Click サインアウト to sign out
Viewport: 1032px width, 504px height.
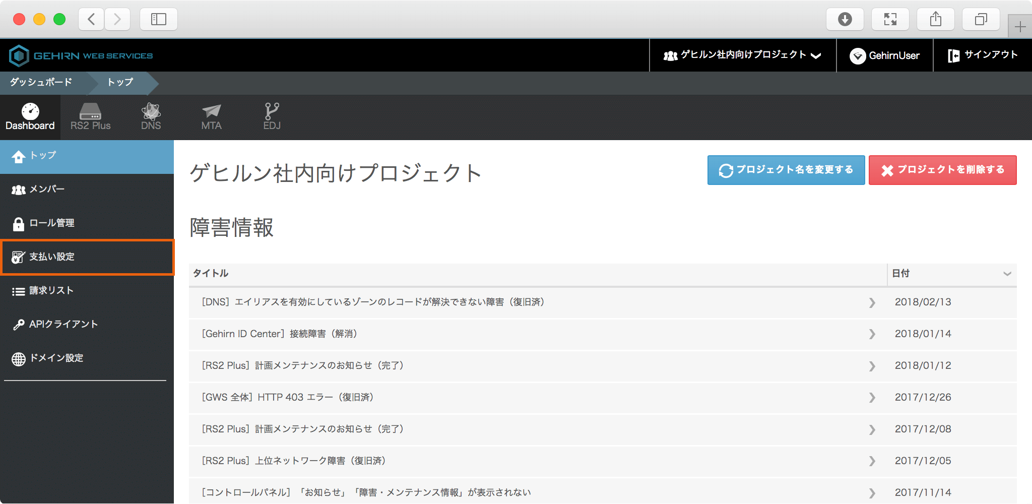(983, 55)
